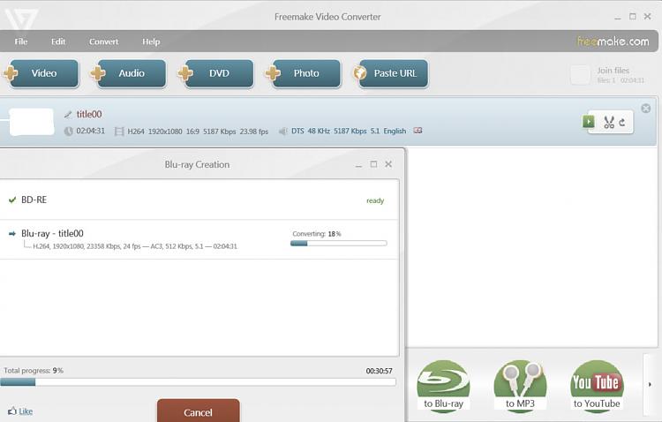Click the clock duration icon 02:04:31
The width and height of the screenshot is (662, 422).
pyautogui.click(x=68, y=131)
